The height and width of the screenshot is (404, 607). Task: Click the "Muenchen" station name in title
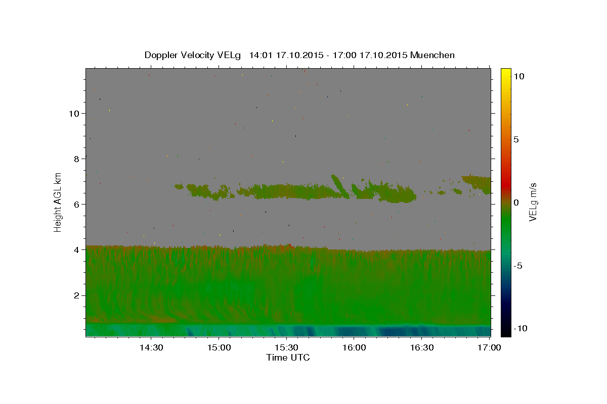pos(432,55)
